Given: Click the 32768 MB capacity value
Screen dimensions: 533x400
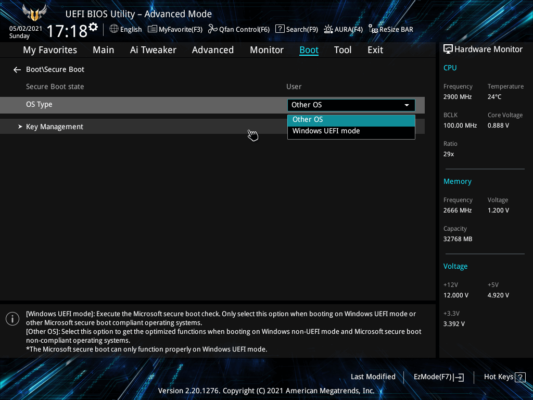Looking at the screenshot, I should point(458,239).
